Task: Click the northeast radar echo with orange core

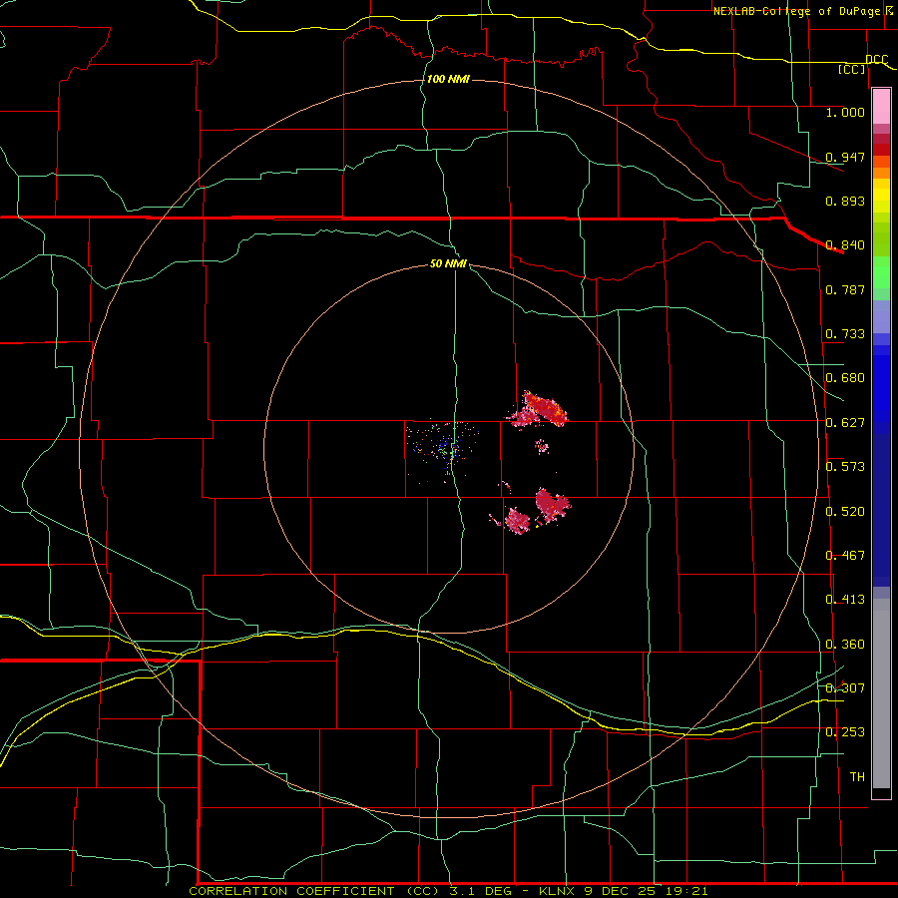Action: 539,409
